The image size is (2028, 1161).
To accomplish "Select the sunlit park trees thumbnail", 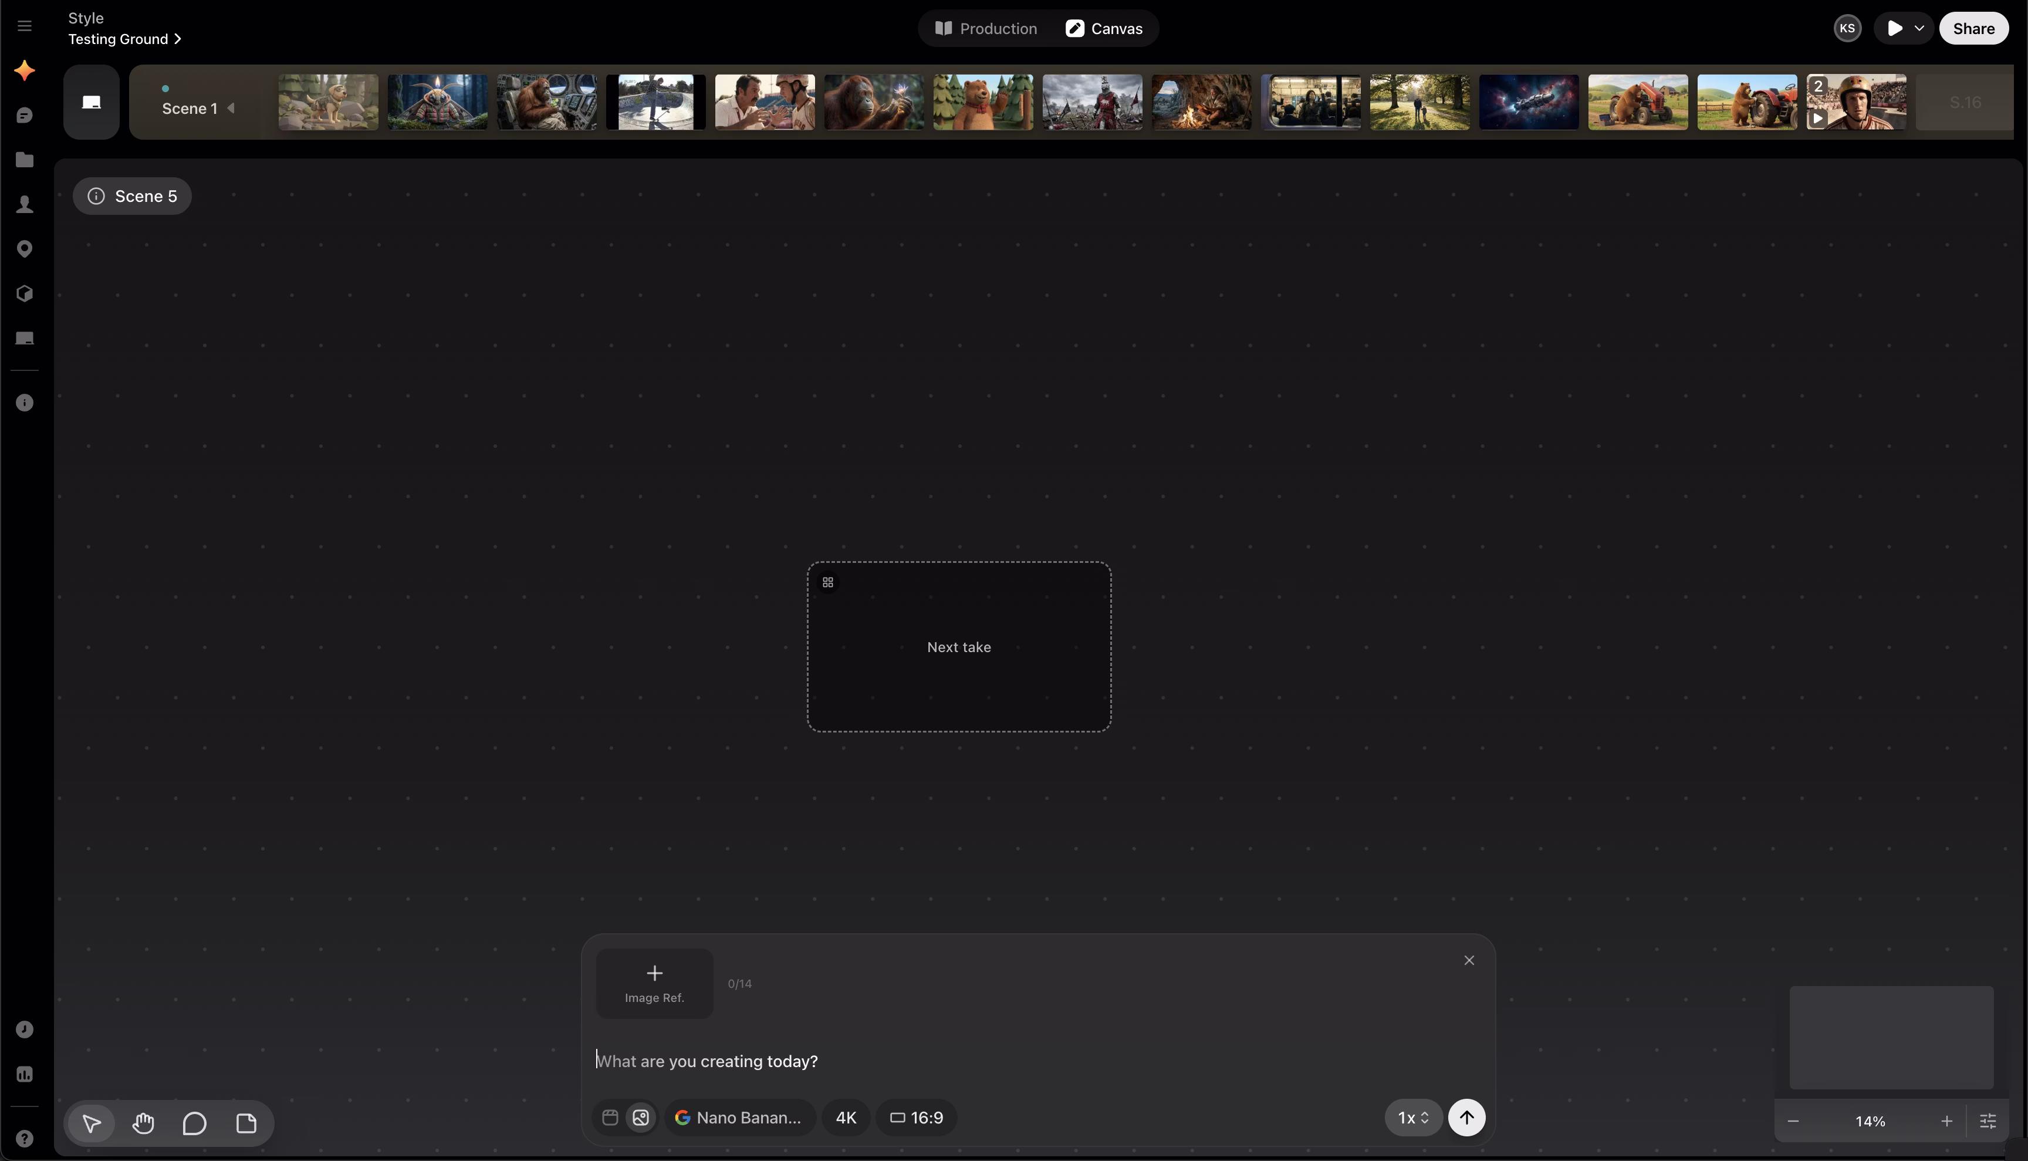I will [x=1421, y=102].
